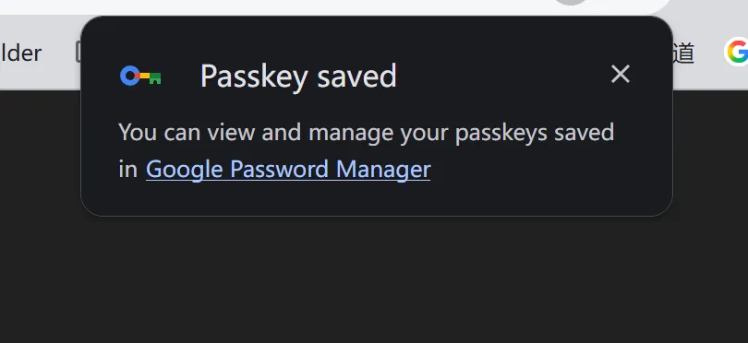Open the bookmark ending with 道
The width and height of the screenshot is (748, 343).
click(683, 53)
